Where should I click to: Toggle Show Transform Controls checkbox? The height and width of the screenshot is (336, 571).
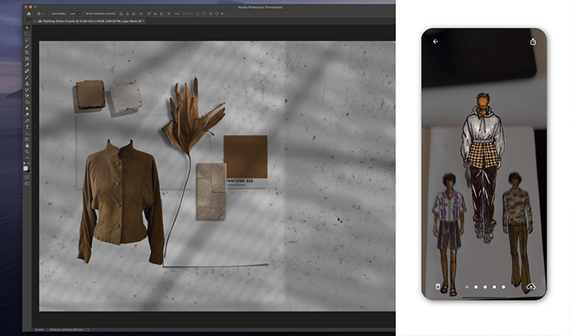pyautogui.click(x=83, y=14)
